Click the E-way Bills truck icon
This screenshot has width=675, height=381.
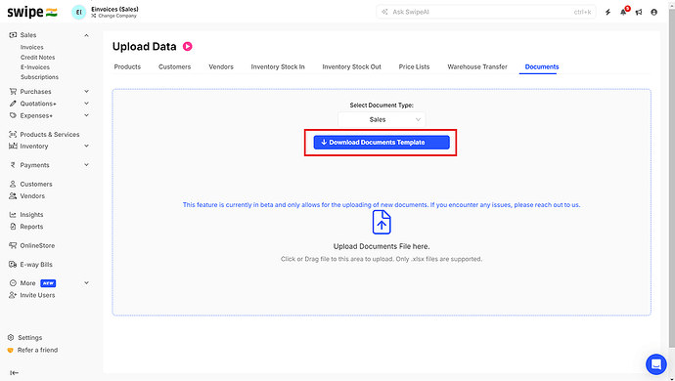13,265
